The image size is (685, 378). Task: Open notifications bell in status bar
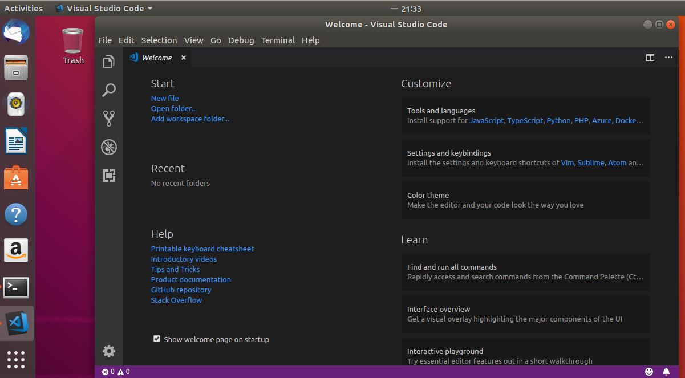(x=666, y=372)
